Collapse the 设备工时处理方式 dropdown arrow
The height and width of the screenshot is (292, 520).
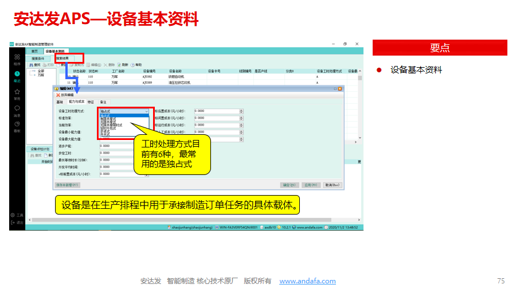coord(146,111)
